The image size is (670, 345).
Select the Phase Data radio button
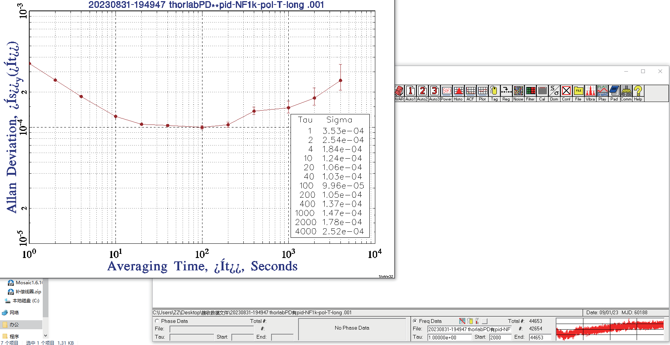pos(157,321)
